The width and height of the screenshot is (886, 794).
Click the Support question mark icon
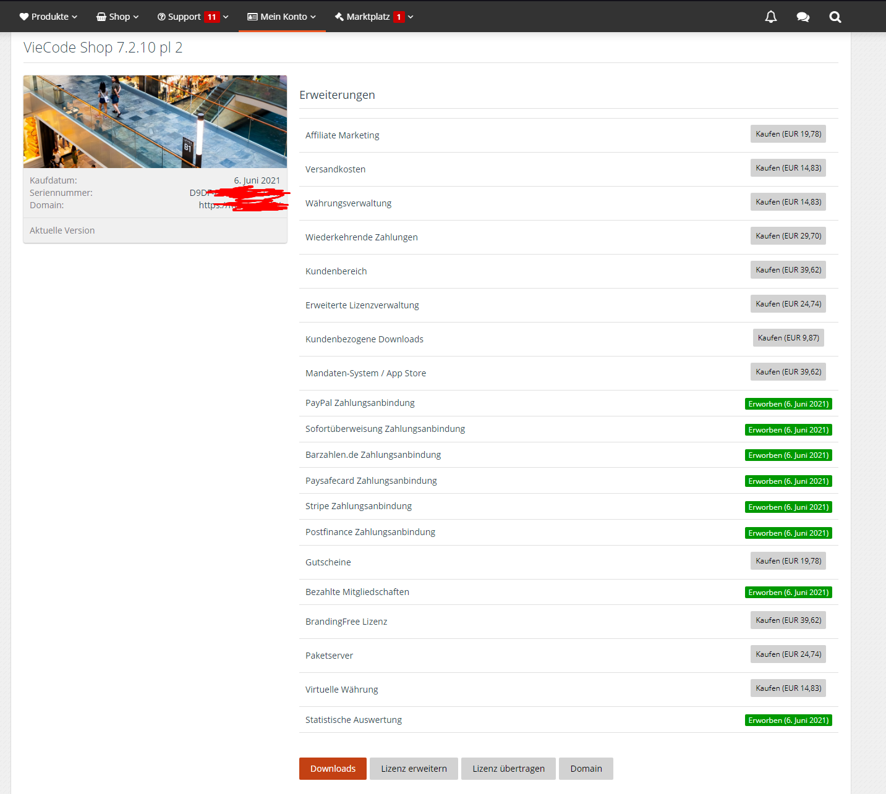coord(161,17)
